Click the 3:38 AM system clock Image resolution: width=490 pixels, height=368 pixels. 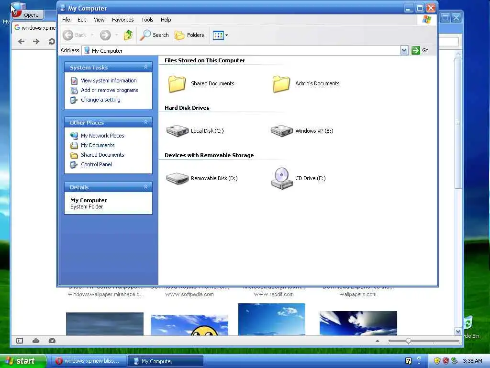472,361
